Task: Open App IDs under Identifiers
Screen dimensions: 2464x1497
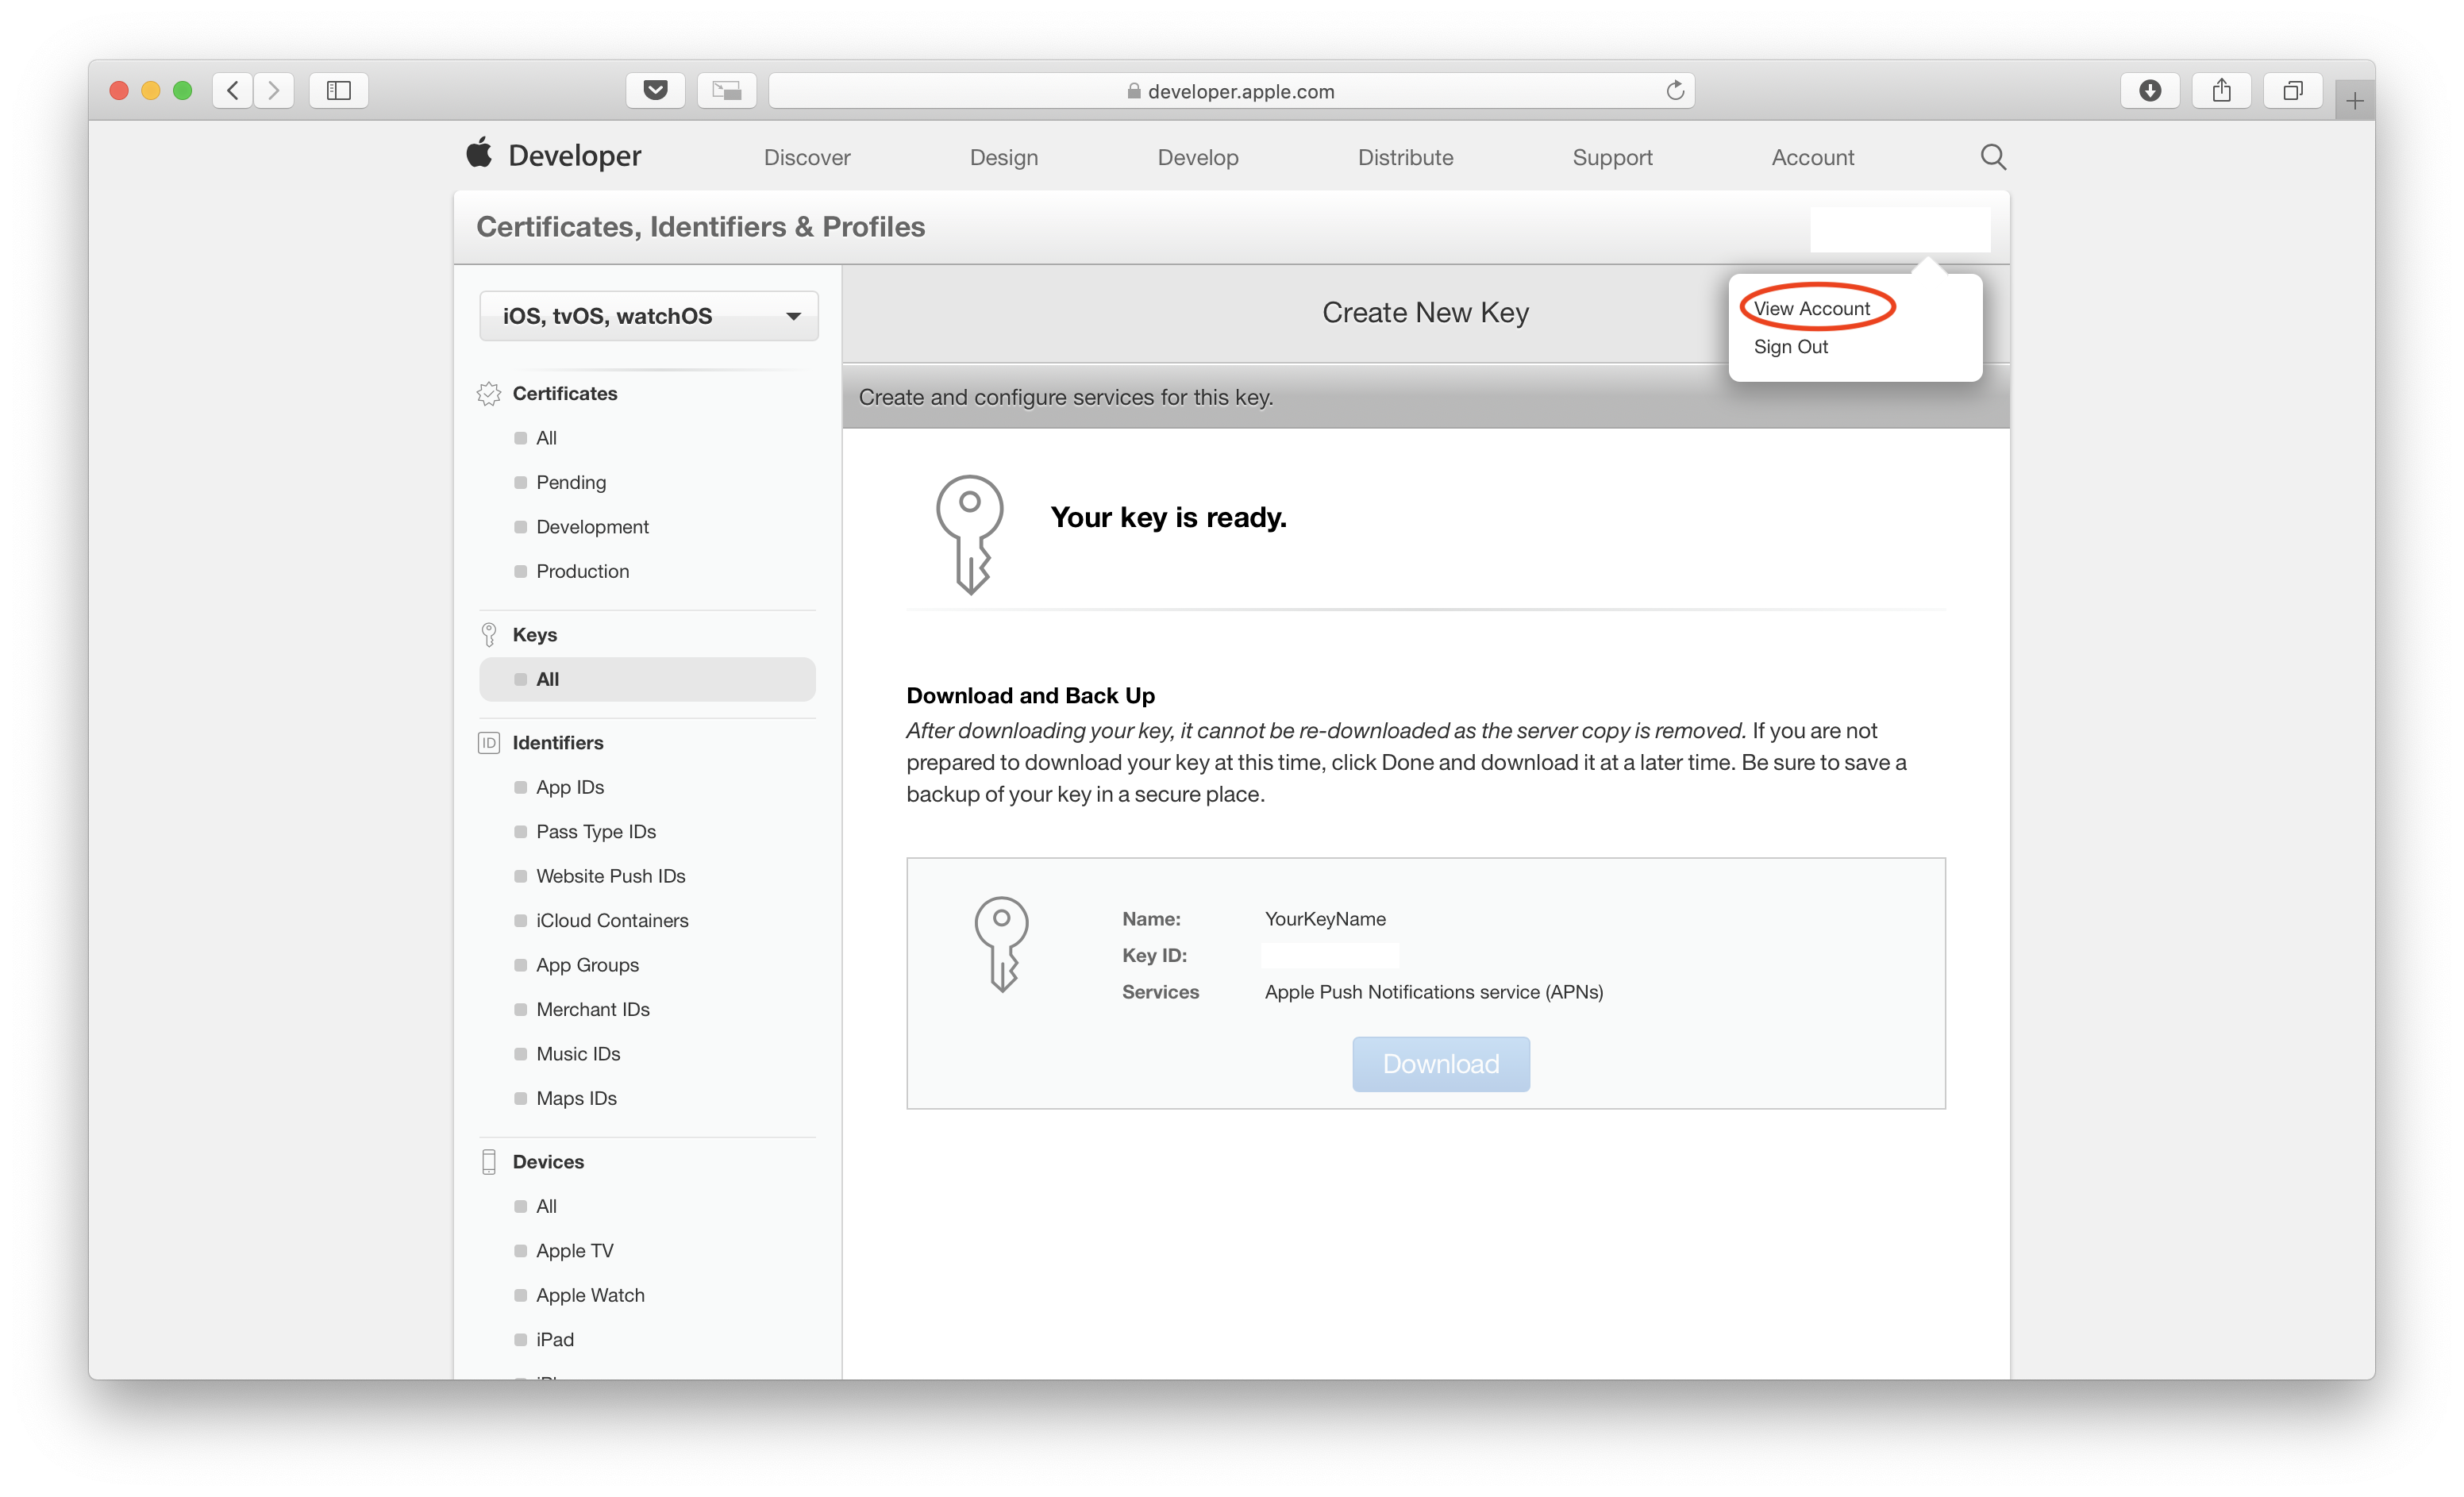Action: [x=570, y=787]
